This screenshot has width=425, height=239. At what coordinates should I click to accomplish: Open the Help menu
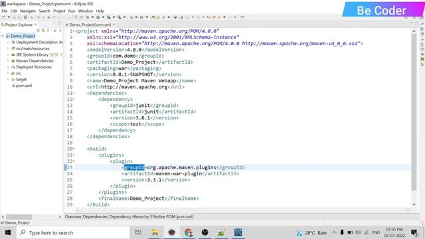coord(100,11)
